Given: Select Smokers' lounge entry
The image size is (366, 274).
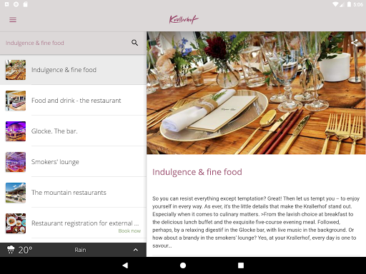Looking at the screenshot, I should tap(73, 162).
